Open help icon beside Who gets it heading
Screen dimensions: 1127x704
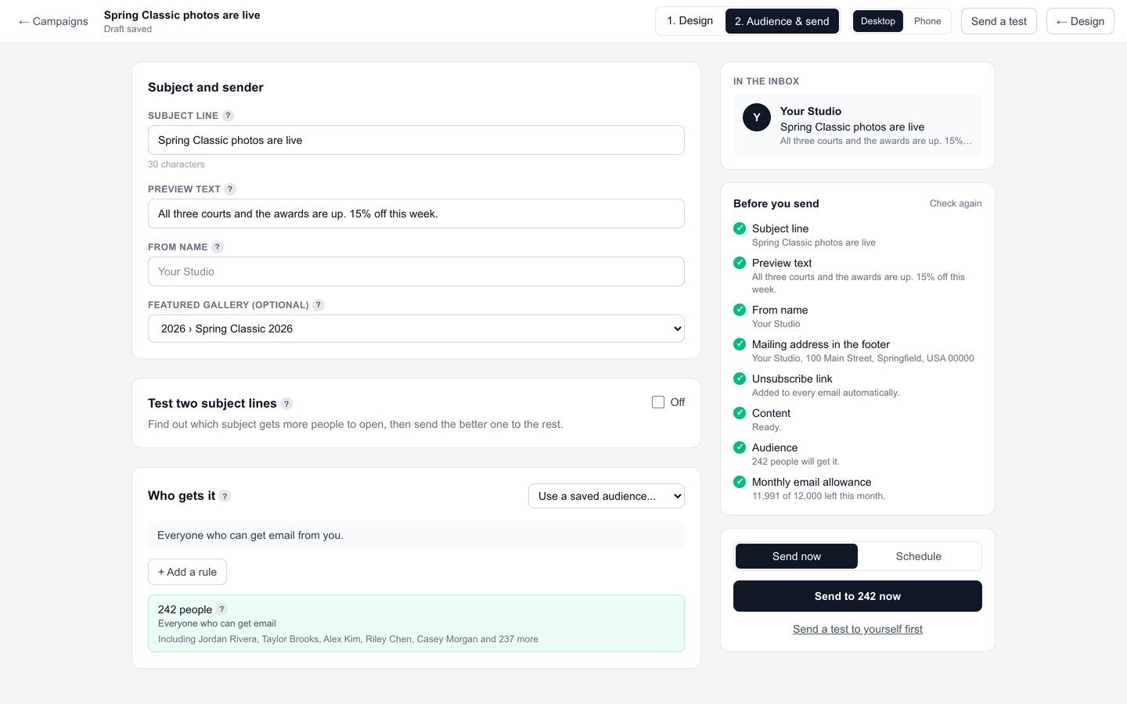pos(225,496)
